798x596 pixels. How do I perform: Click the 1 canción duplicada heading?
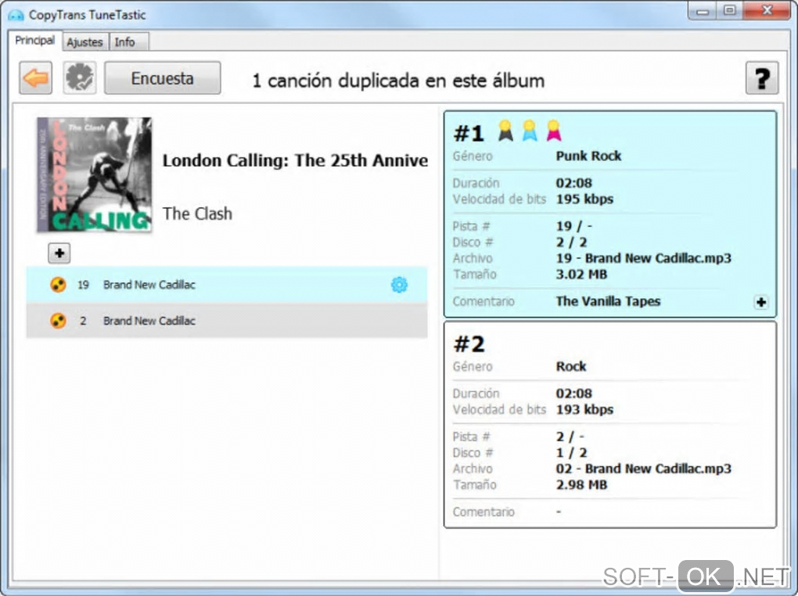click(398, 81)
